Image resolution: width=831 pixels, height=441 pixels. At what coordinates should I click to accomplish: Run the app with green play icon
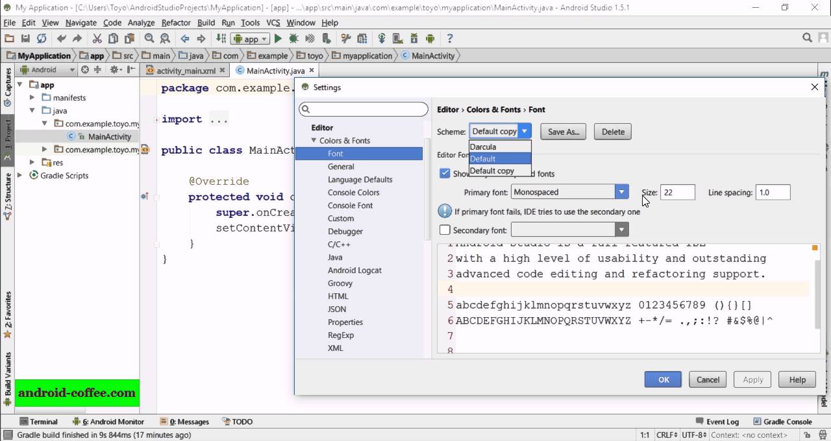tap(278, 39)
